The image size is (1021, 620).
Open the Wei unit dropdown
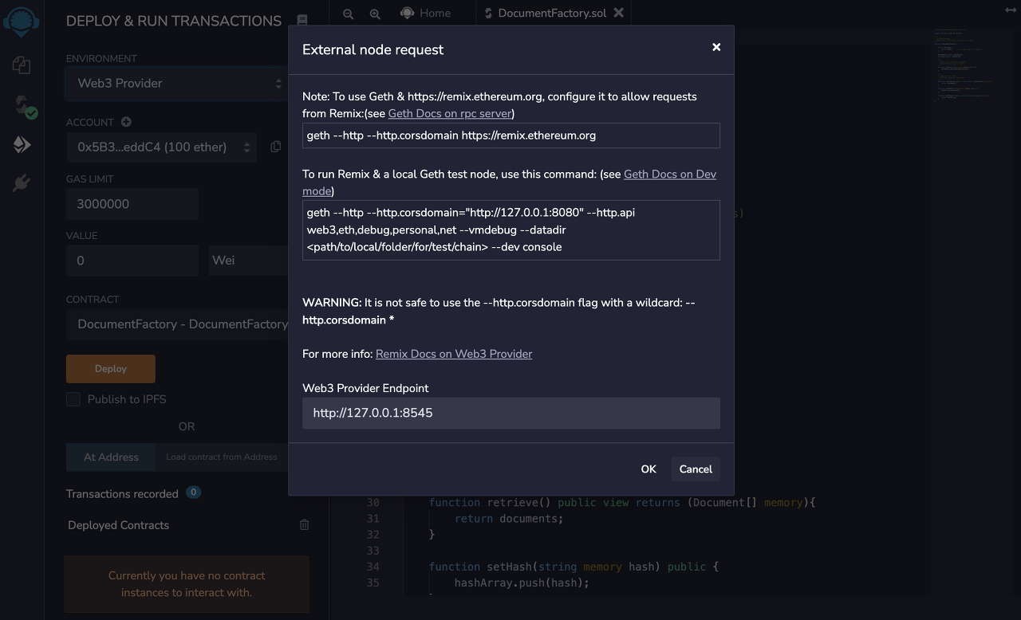click(x=247, y=261)
